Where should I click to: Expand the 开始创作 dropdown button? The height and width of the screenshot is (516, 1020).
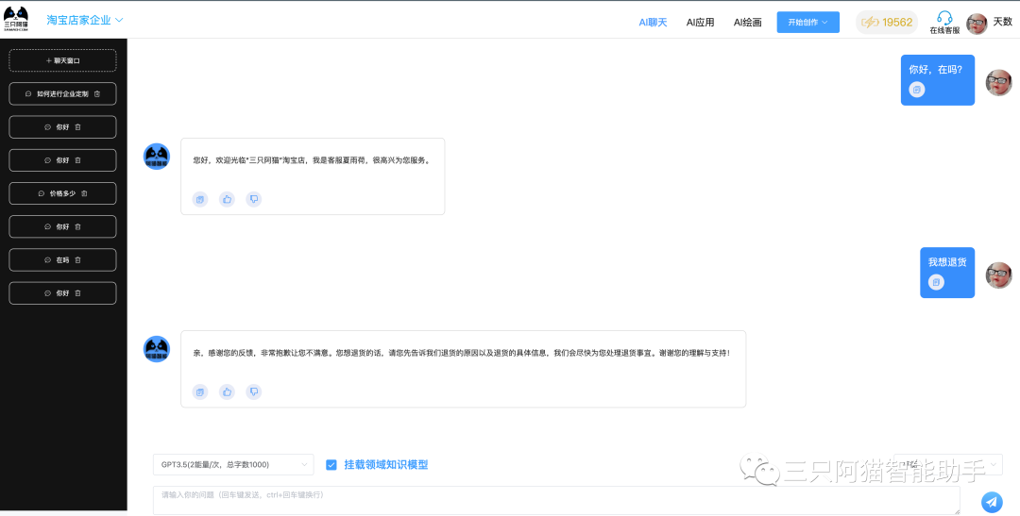(x=807, y=22)
